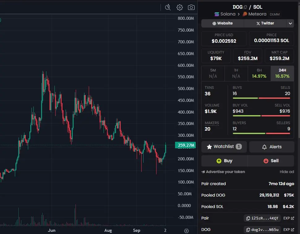Expand more social links chevron
The width and height of the screenshot is (300, 234).
coord(290,23)
